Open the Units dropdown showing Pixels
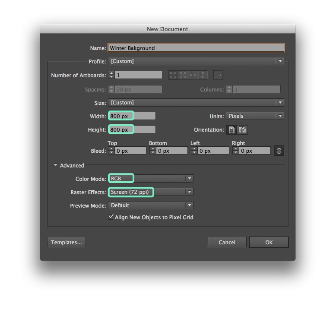The image size is (333, 309). click(255, 116)
